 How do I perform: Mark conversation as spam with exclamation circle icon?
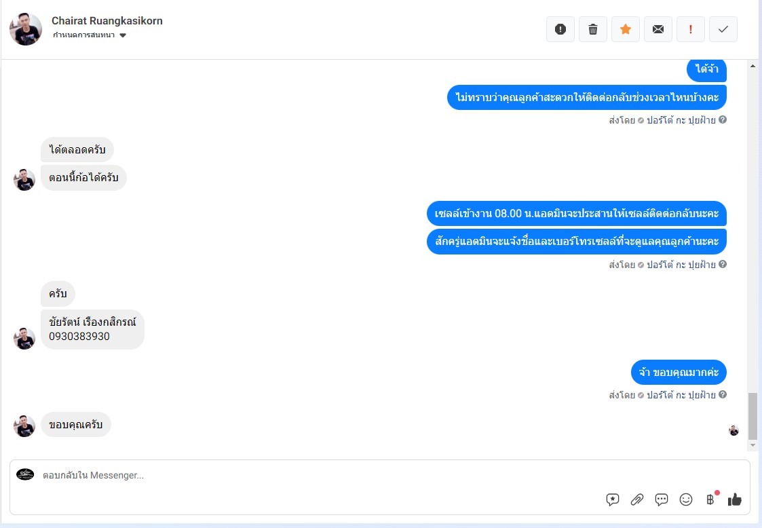(560, 29)
